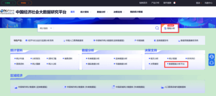Open the 年度数据分析 link
Screen dimensions: 216x96
pyautogui.click(x=93, y=59)
